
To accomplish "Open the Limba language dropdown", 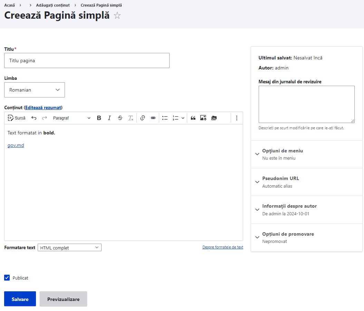I will [x=35, y=90].
